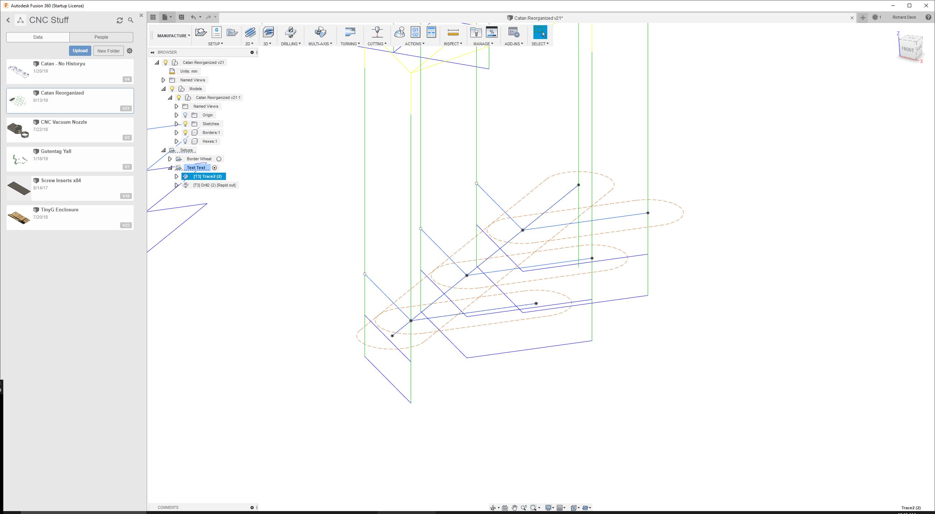Open the NC Program G-code icon
The image size is (935, 514).
coord(216,32)
